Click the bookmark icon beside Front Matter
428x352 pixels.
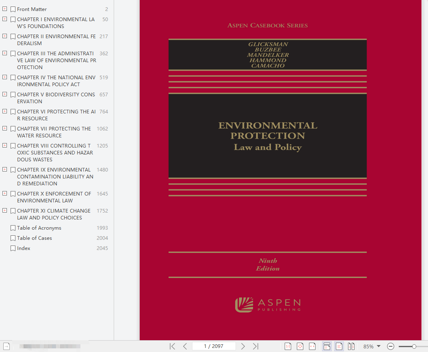(x=13, y=9)
